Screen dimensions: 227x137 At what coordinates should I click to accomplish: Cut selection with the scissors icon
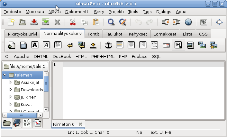coord(73,22)
